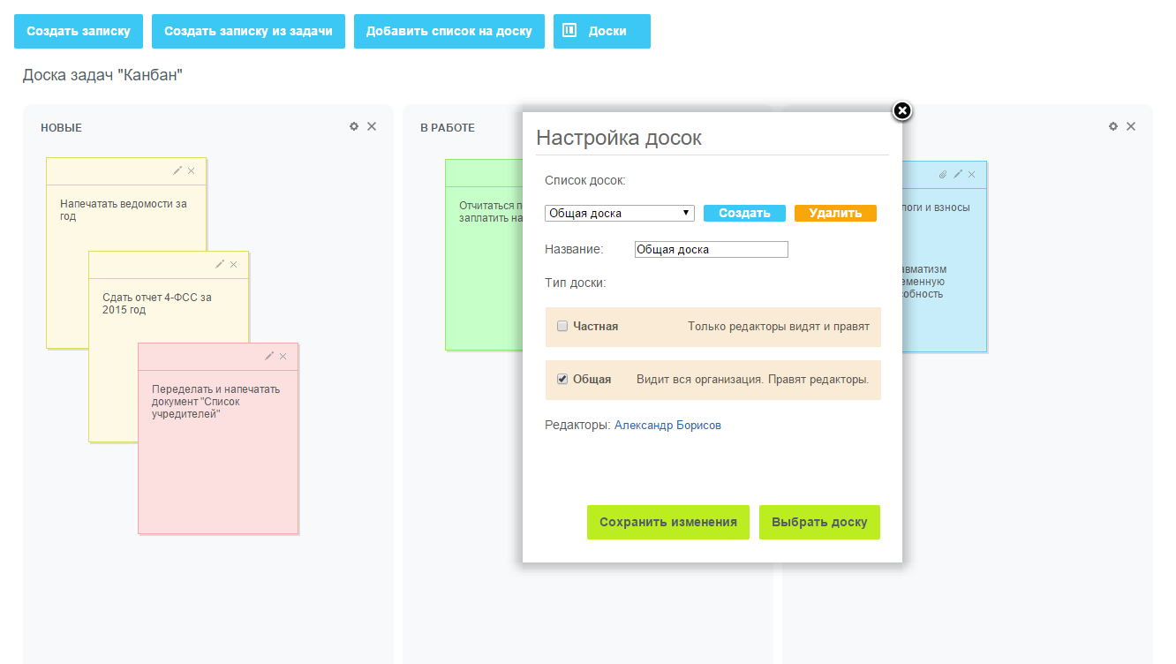The image size is (1176, 664).
Task: Click the 'Название' text field
Action: point(711,249)
